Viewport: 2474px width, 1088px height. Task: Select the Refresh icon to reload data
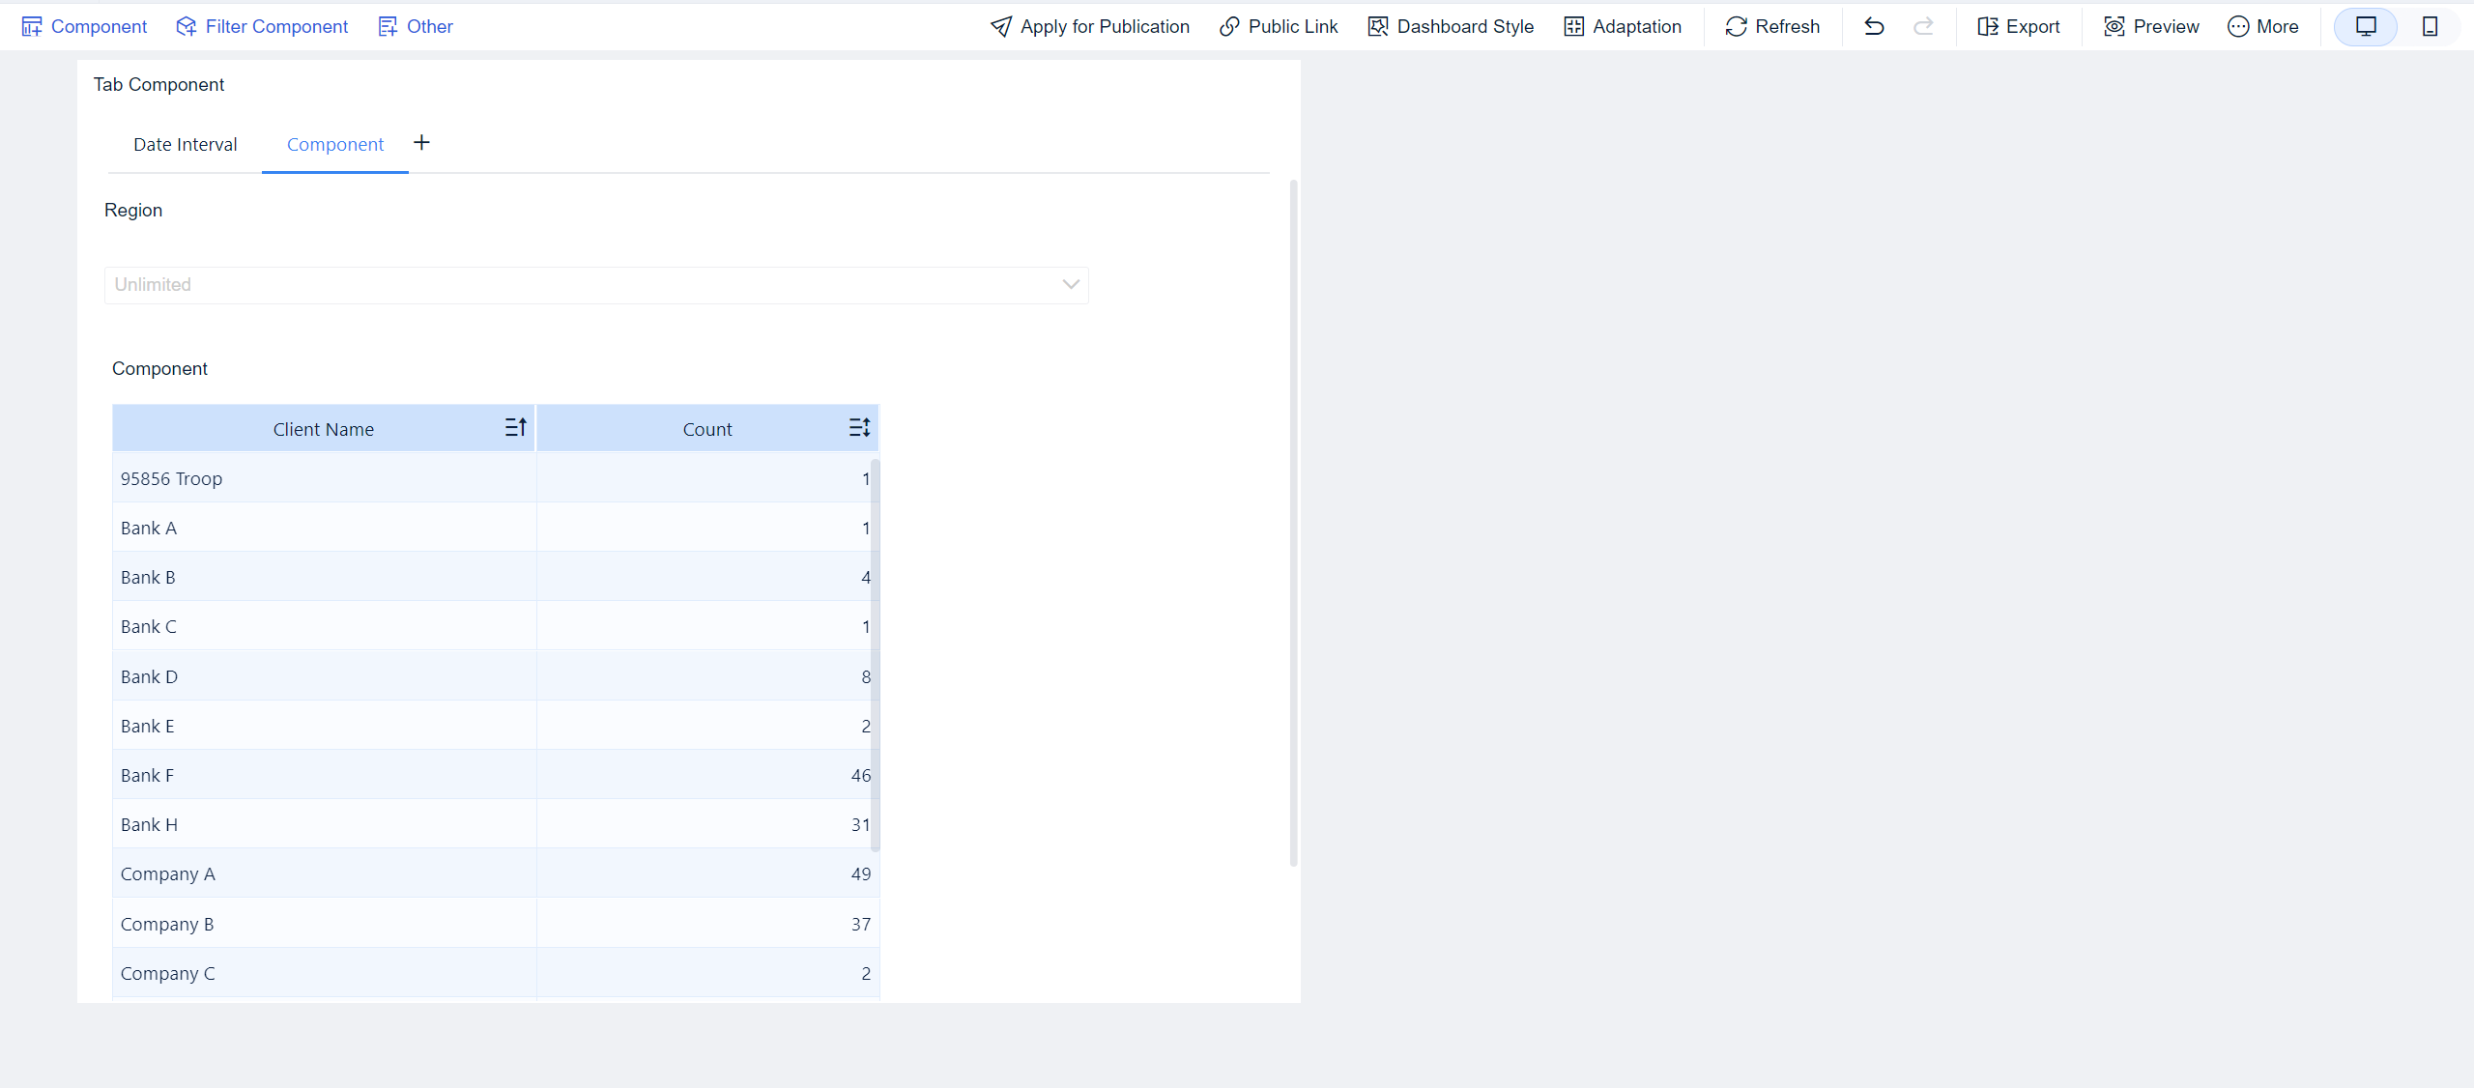tap(1735, 26)
